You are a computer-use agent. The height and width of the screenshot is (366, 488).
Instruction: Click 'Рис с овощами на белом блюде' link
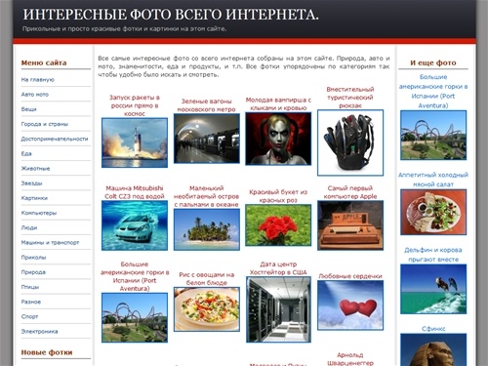(x=207, y=279)
